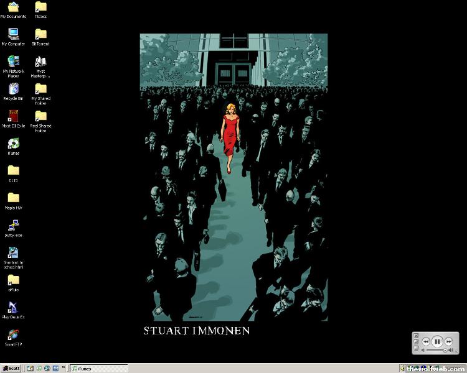The image size is (467, 373).
Task: Launch the Myst III Exile shortcut
Action: [x=13, y=116]
